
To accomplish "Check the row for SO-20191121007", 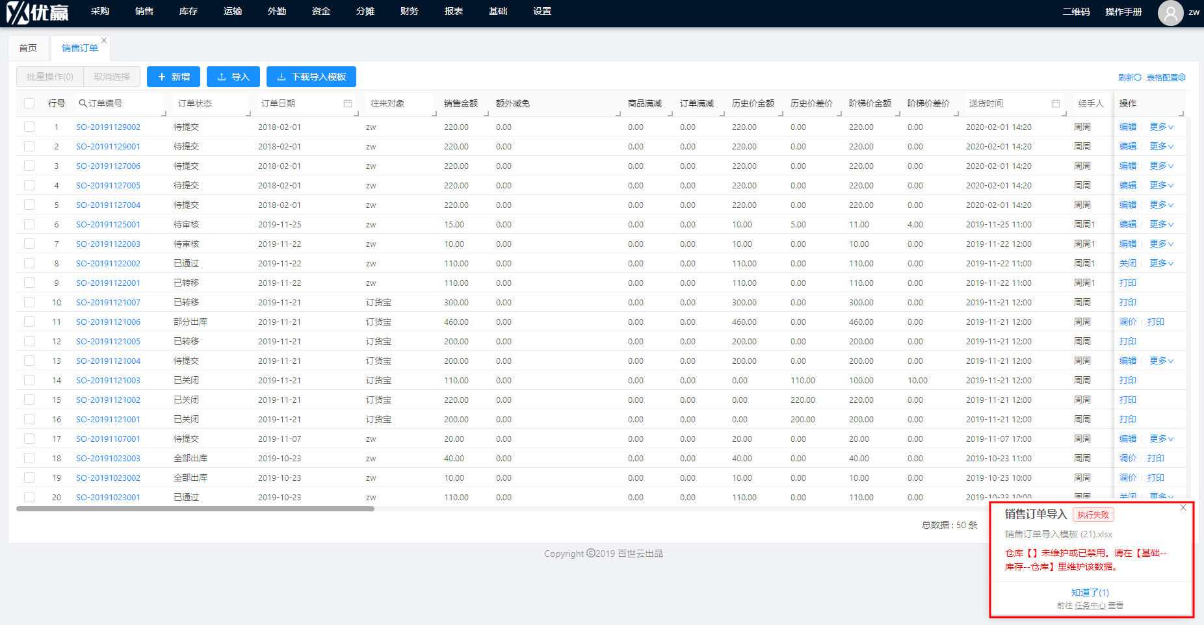I will click(29, 302).
